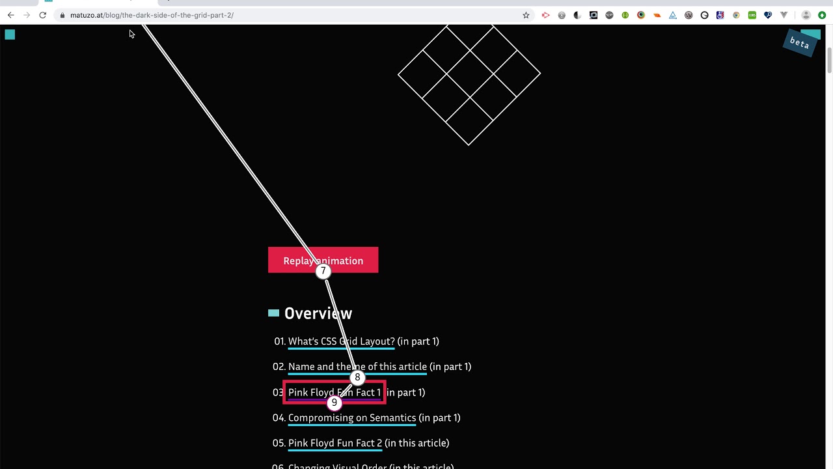Viewport: 833px width, 469px height.
Task: Open the Pink Floyd Fun Fact 2 link
Action: pyautogui.click(x=335, y=443)
